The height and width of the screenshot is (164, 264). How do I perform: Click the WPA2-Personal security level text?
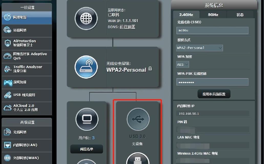126,70
